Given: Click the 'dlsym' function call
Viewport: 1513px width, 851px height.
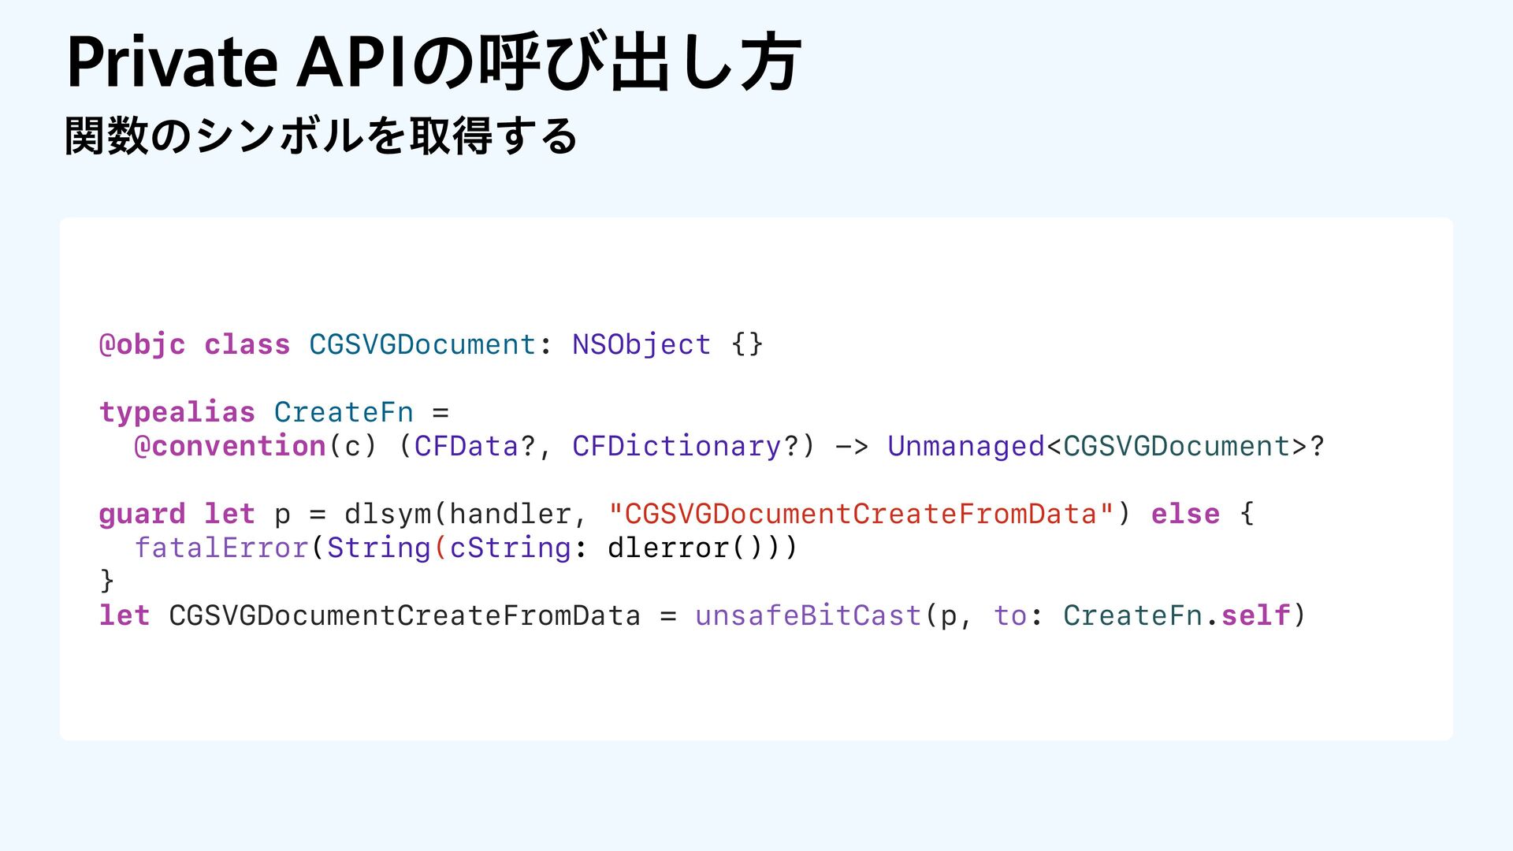Looking at the screenshot, I should (388, 514).
